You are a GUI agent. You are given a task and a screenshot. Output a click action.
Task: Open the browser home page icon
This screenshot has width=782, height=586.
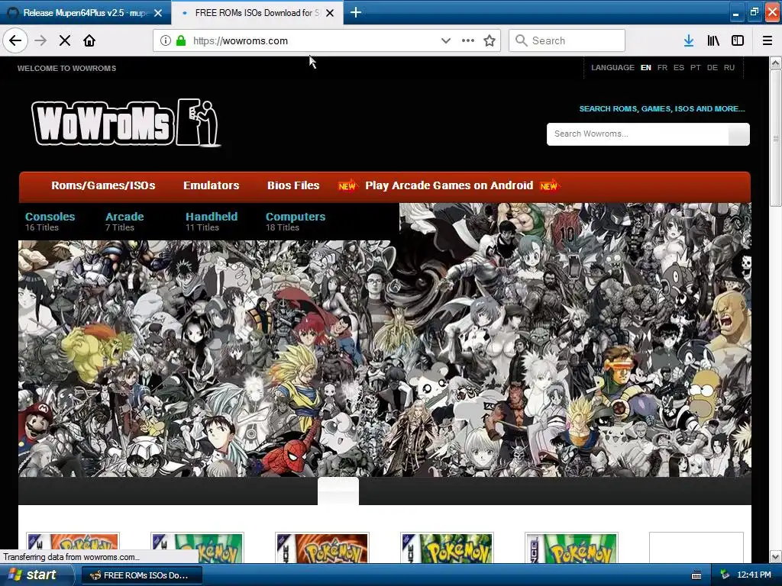pyautogui.click(x=89, y=40)
